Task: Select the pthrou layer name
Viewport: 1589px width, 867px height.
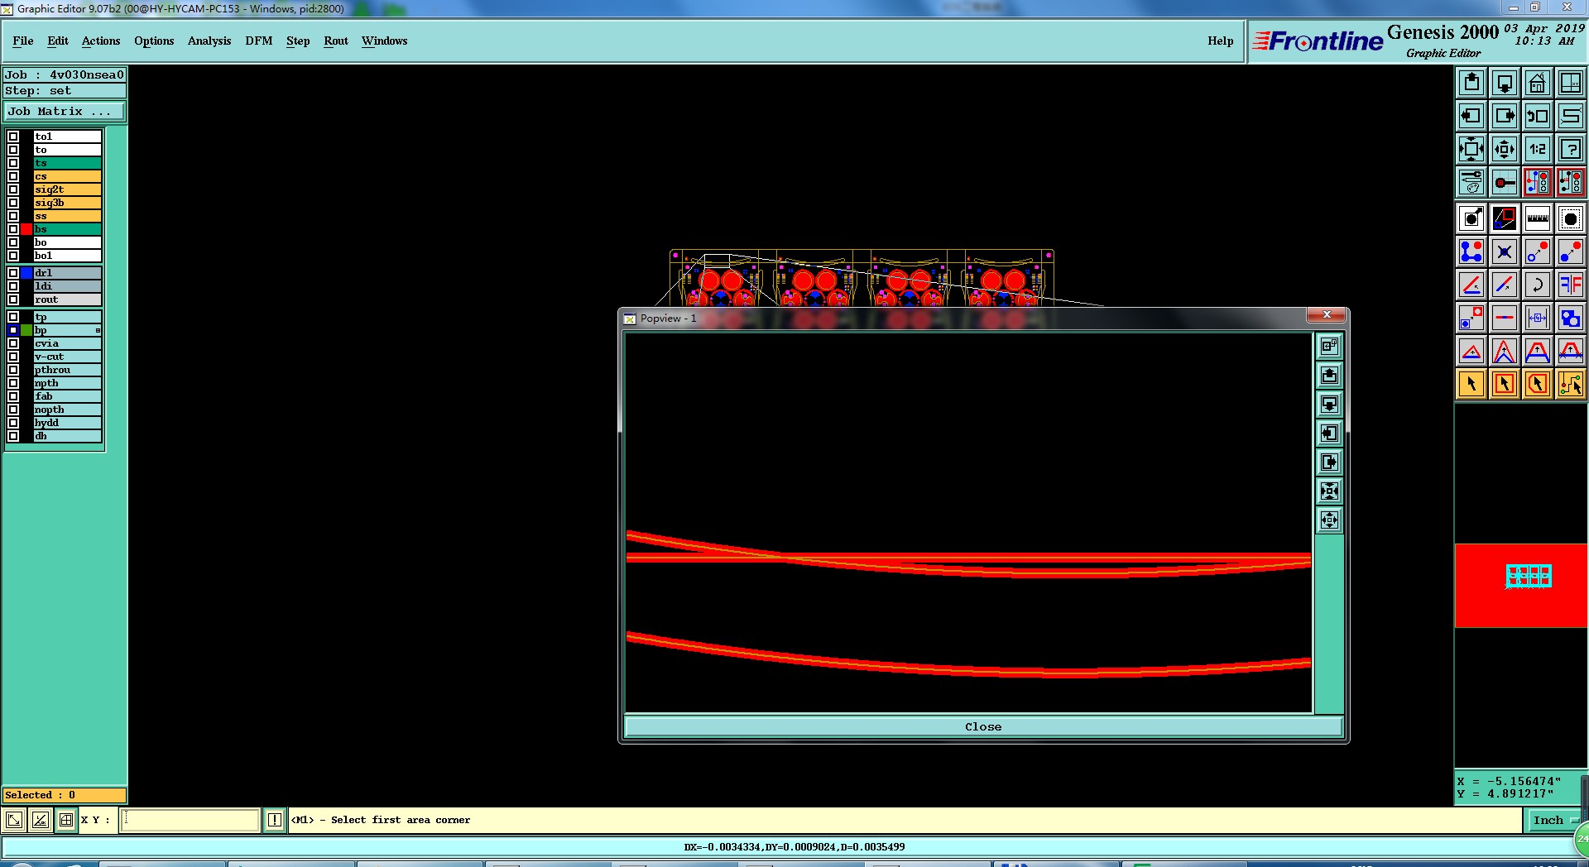Action: click(x=67, y=370)
